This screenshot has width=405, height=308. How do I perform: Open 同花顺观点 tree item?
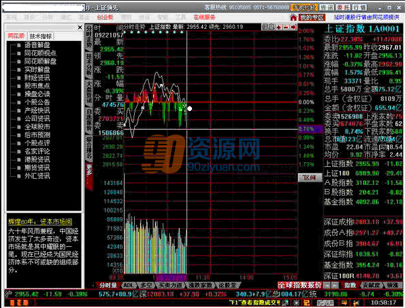(x=40, y=53)
